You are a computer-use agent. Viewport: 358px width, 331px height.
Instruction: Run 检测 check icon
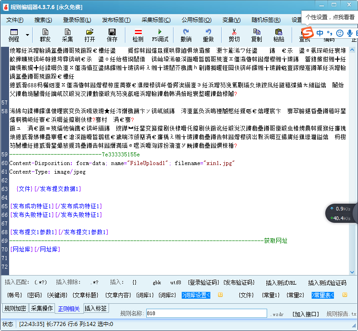(138, 35)
